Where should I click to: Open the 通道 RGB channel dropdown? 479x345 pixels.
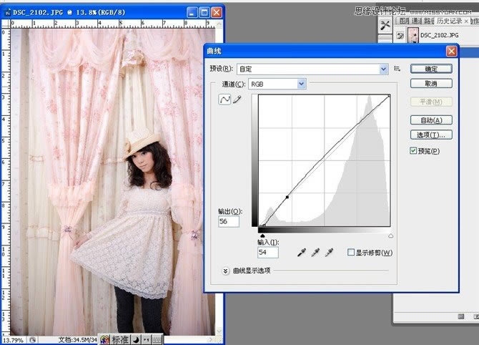277,84
